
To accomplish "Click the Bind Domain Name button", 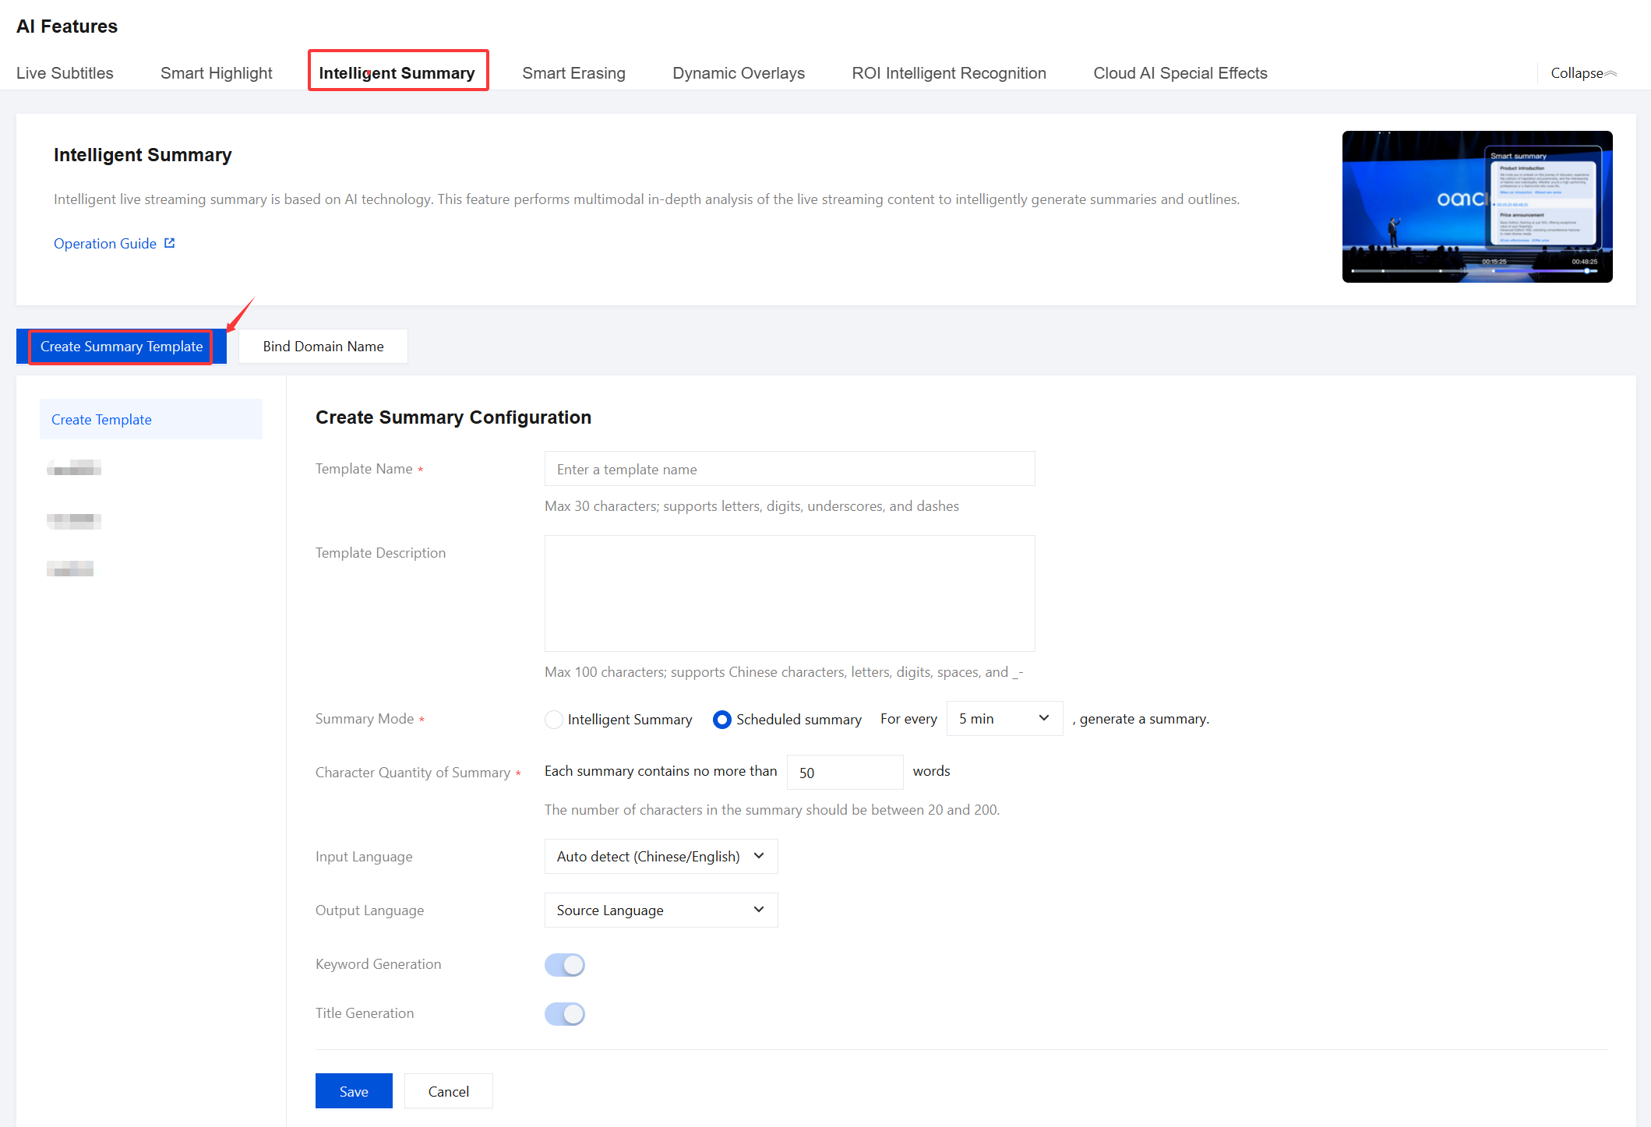I will point(323,347).
